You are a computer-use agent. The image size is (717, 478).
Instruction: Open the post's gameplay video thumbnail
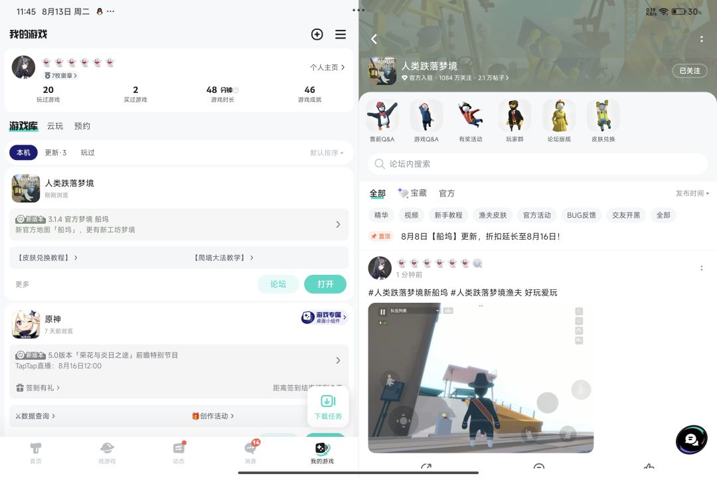(481, 378)
